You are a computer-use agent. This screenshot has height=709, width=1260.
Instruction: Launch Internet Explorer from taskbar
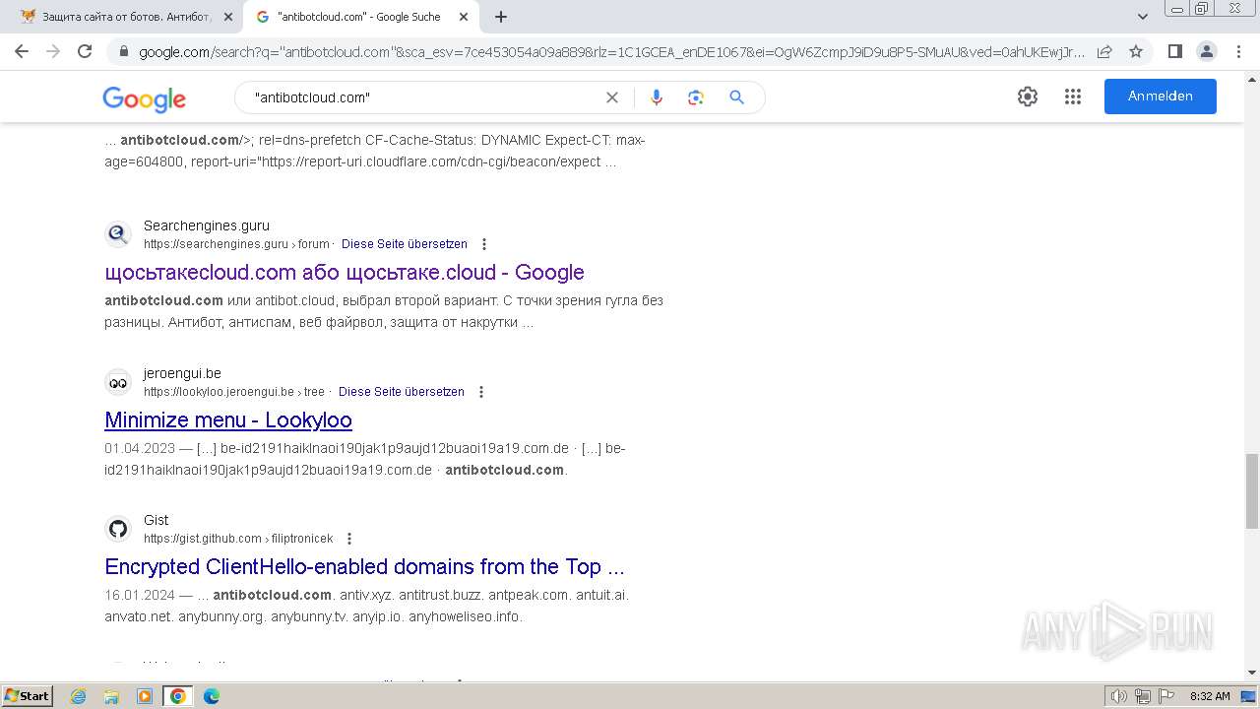coord(79,696)
